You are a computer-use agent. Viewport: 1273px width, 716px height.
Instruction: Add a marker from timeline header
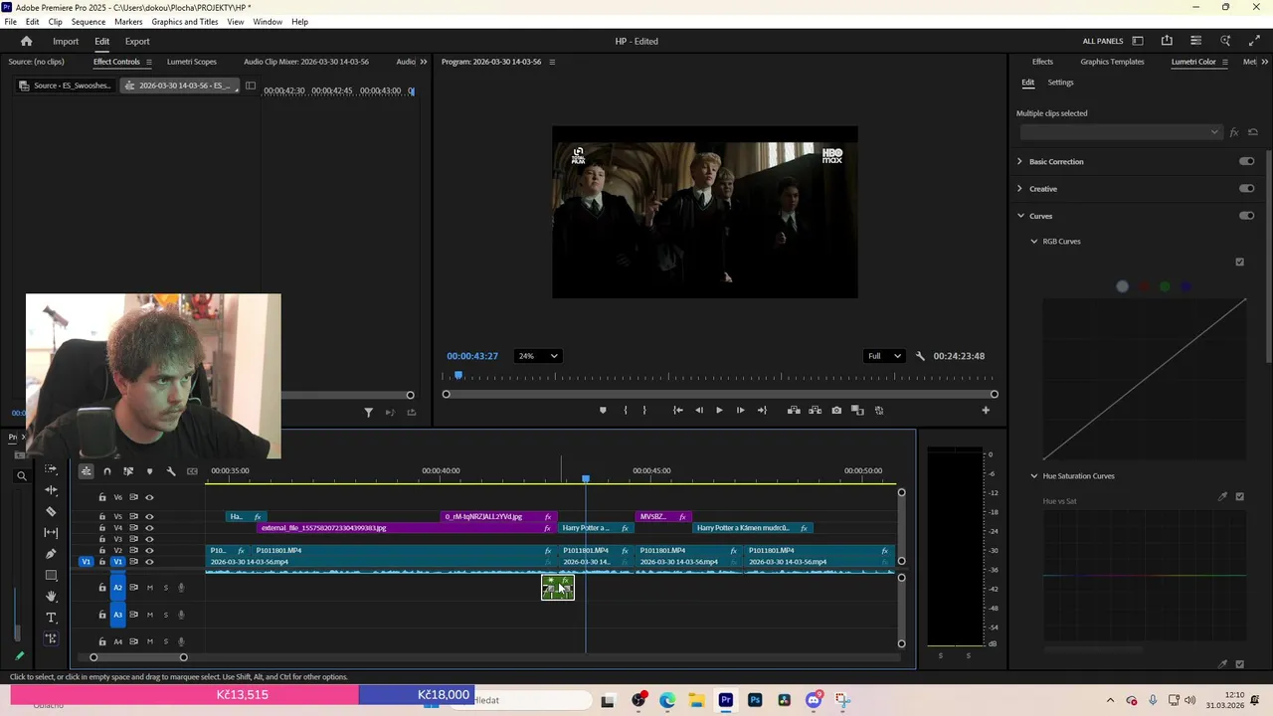click(150, 471)
